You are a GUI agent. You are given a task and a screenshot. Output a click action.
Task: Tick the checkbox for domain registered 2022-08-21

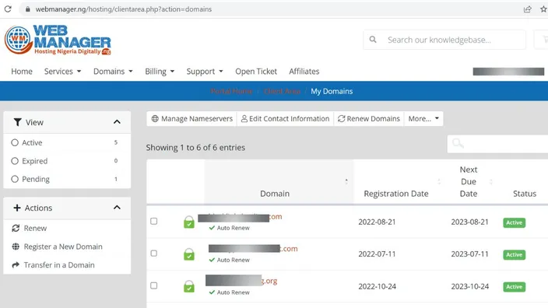point(154,222)
